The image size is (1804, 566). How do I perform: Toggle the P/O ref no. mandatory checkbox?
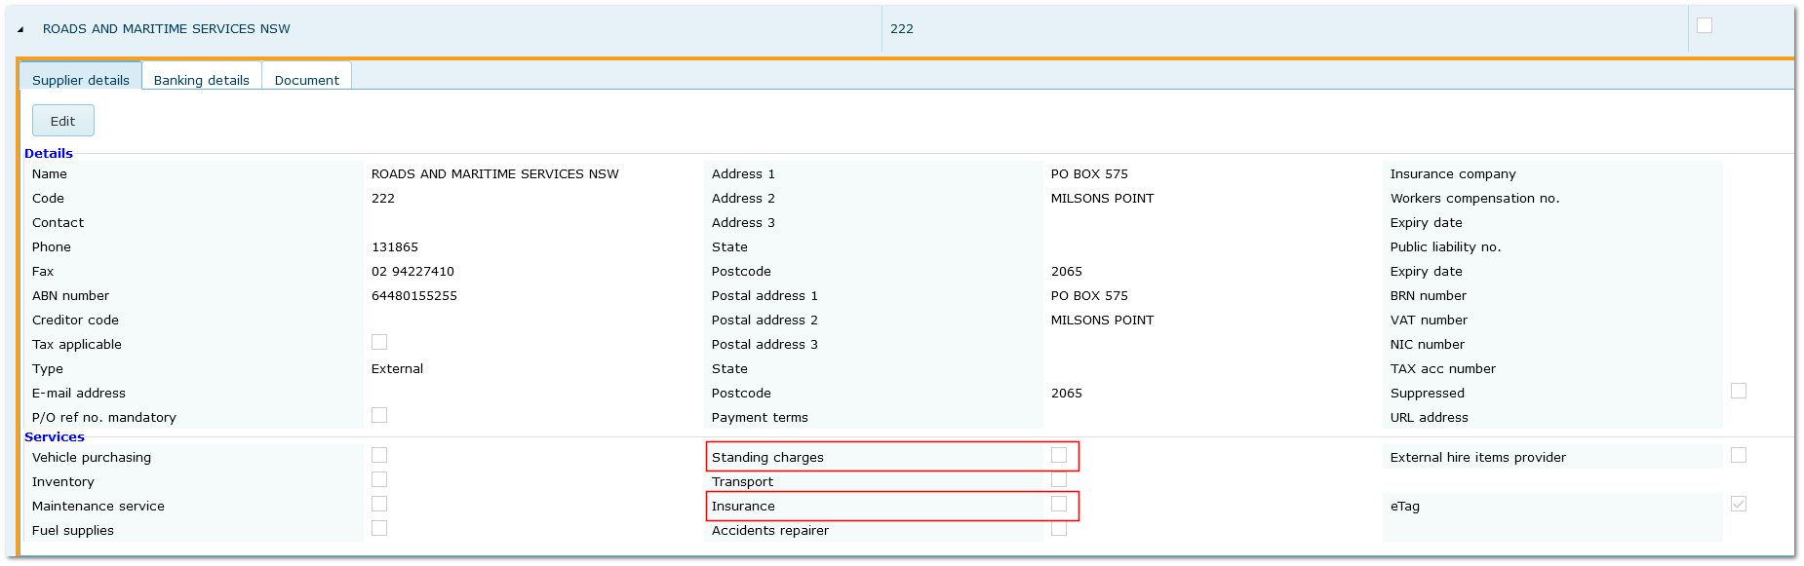coord(379,415)
